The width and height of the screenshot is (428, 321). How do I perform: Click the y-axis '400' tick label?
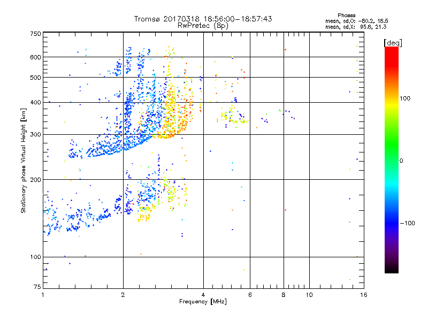click(35, 102)
